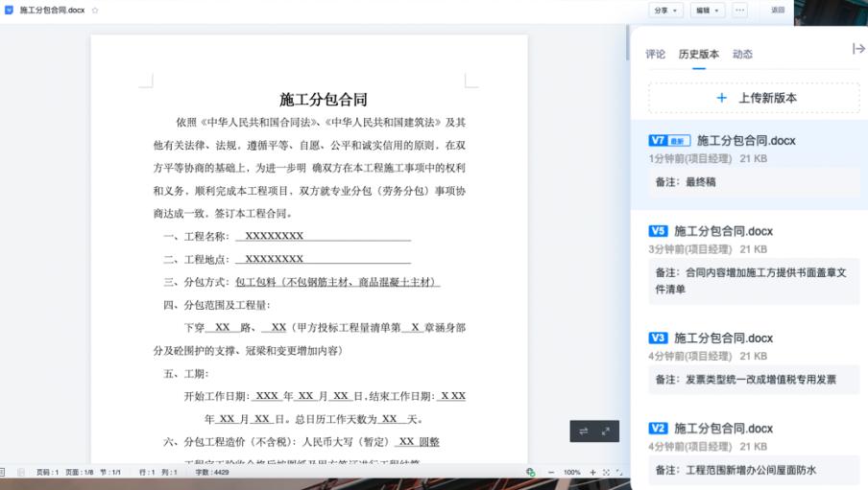Open V5 version 施工分包合同.docx entry
Screen dimensions: 868x490
point(723,231)
